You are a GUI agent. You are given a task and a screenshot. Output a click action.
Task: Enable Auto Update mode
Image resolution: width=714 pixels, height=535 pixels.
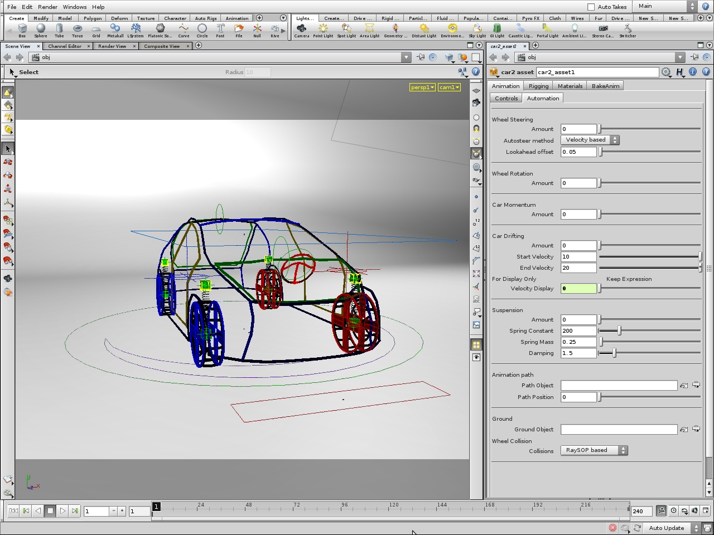pyautogui.click(x=667, y=528)
